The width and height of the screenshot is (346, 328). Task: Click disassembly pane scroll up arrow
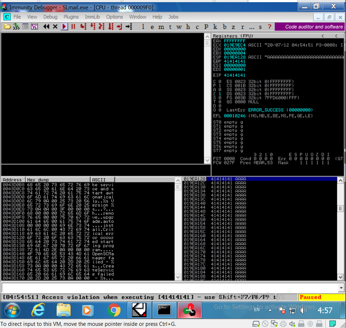tap(207, 36)
